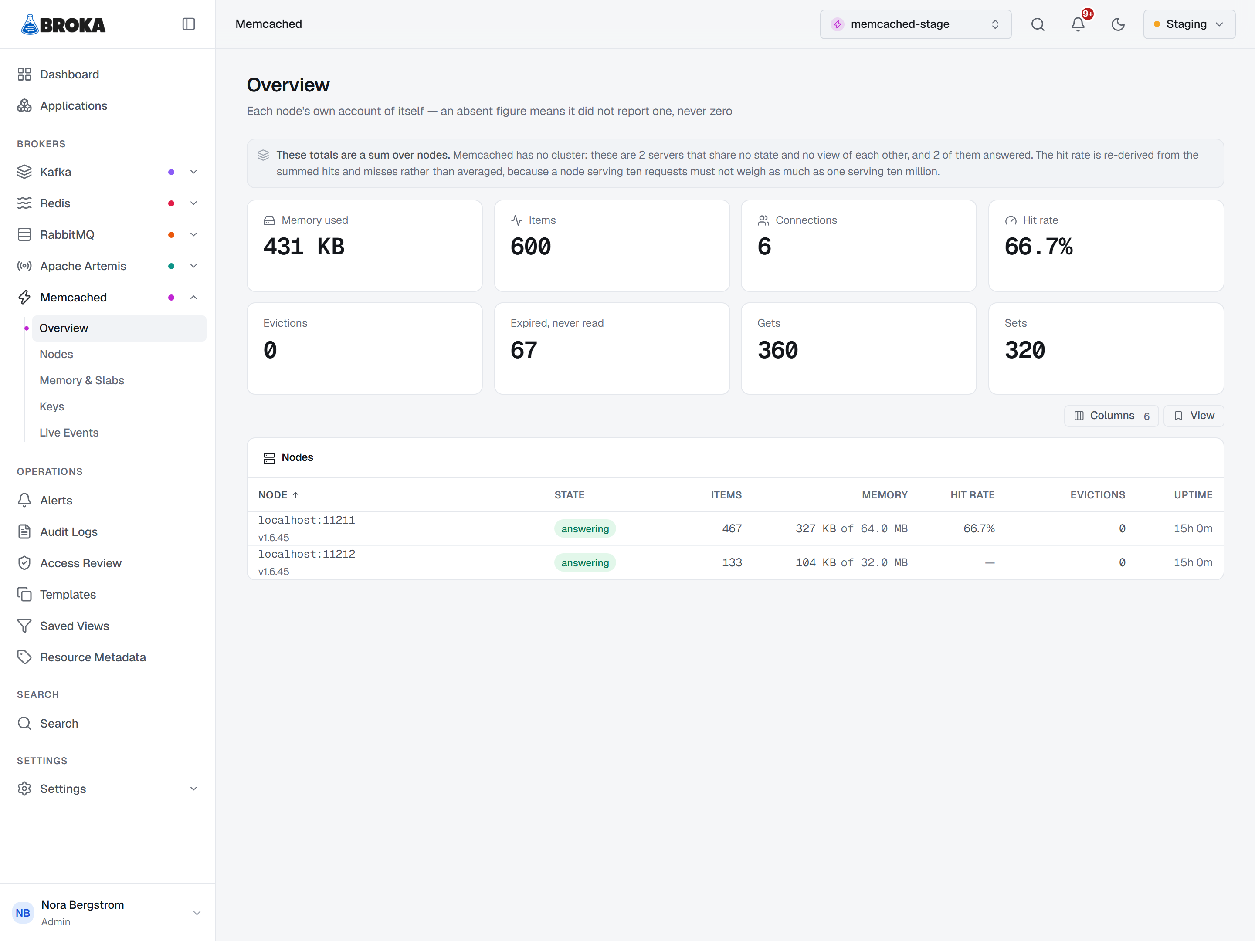Open Dashboard from sidebar

coord(108,74)
